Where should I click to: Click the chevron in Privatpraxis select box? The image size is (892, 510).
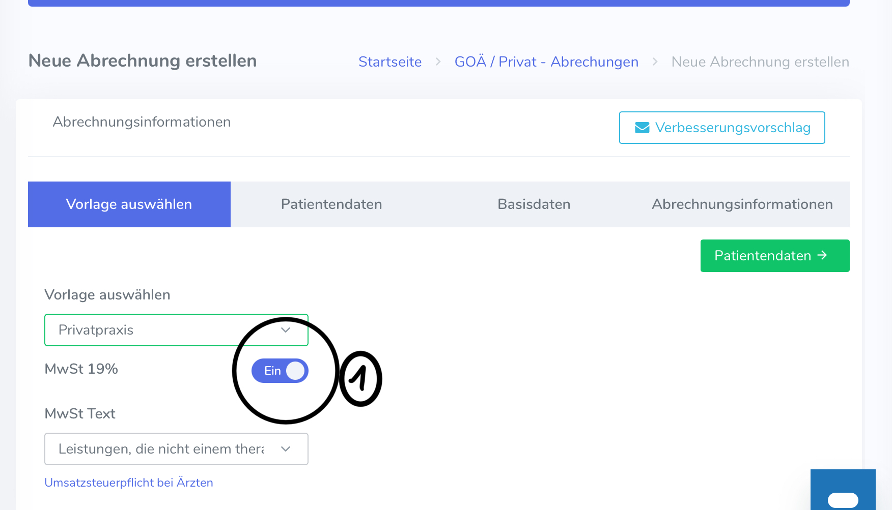tap(286, 330)
